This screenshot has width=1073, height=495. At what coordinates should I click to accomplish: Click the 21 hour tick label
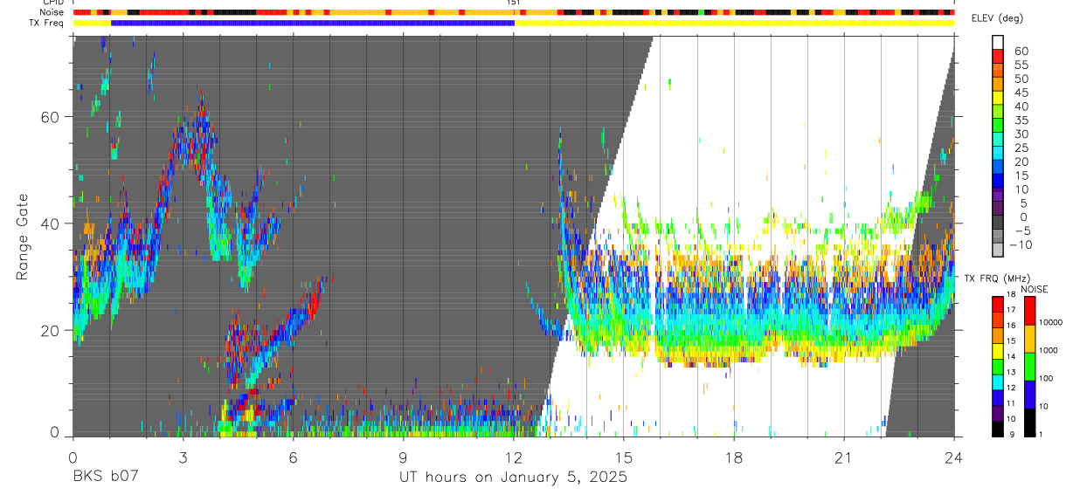coord(844,457)
